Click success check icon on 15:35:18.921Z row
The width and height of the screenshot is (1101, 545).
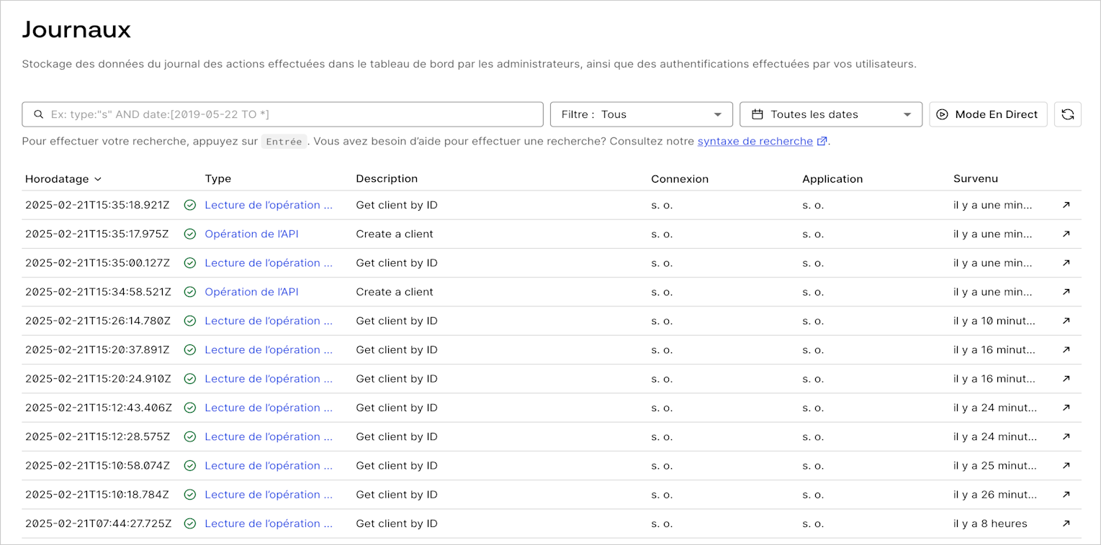click(190, 205)
